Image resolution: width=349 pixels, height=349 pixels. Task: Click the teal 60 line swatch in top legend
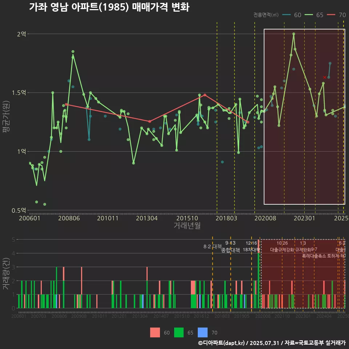tap(286, 15)
